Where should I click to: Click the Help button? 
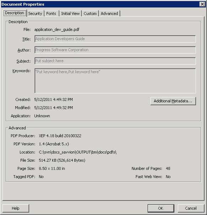point(16,208)
